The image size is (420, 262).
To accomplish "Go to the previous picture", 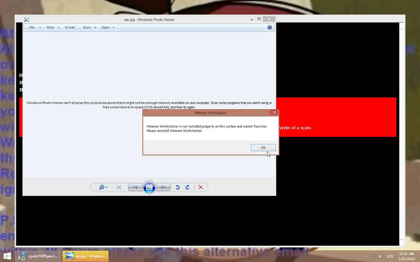I will [x=135, y=187].
